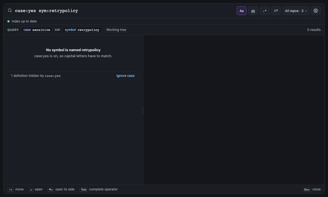Screen dimensions: 328x197
Task: Toggle the .* regex button
Action: pyautogui.click(x=265, y=11)
